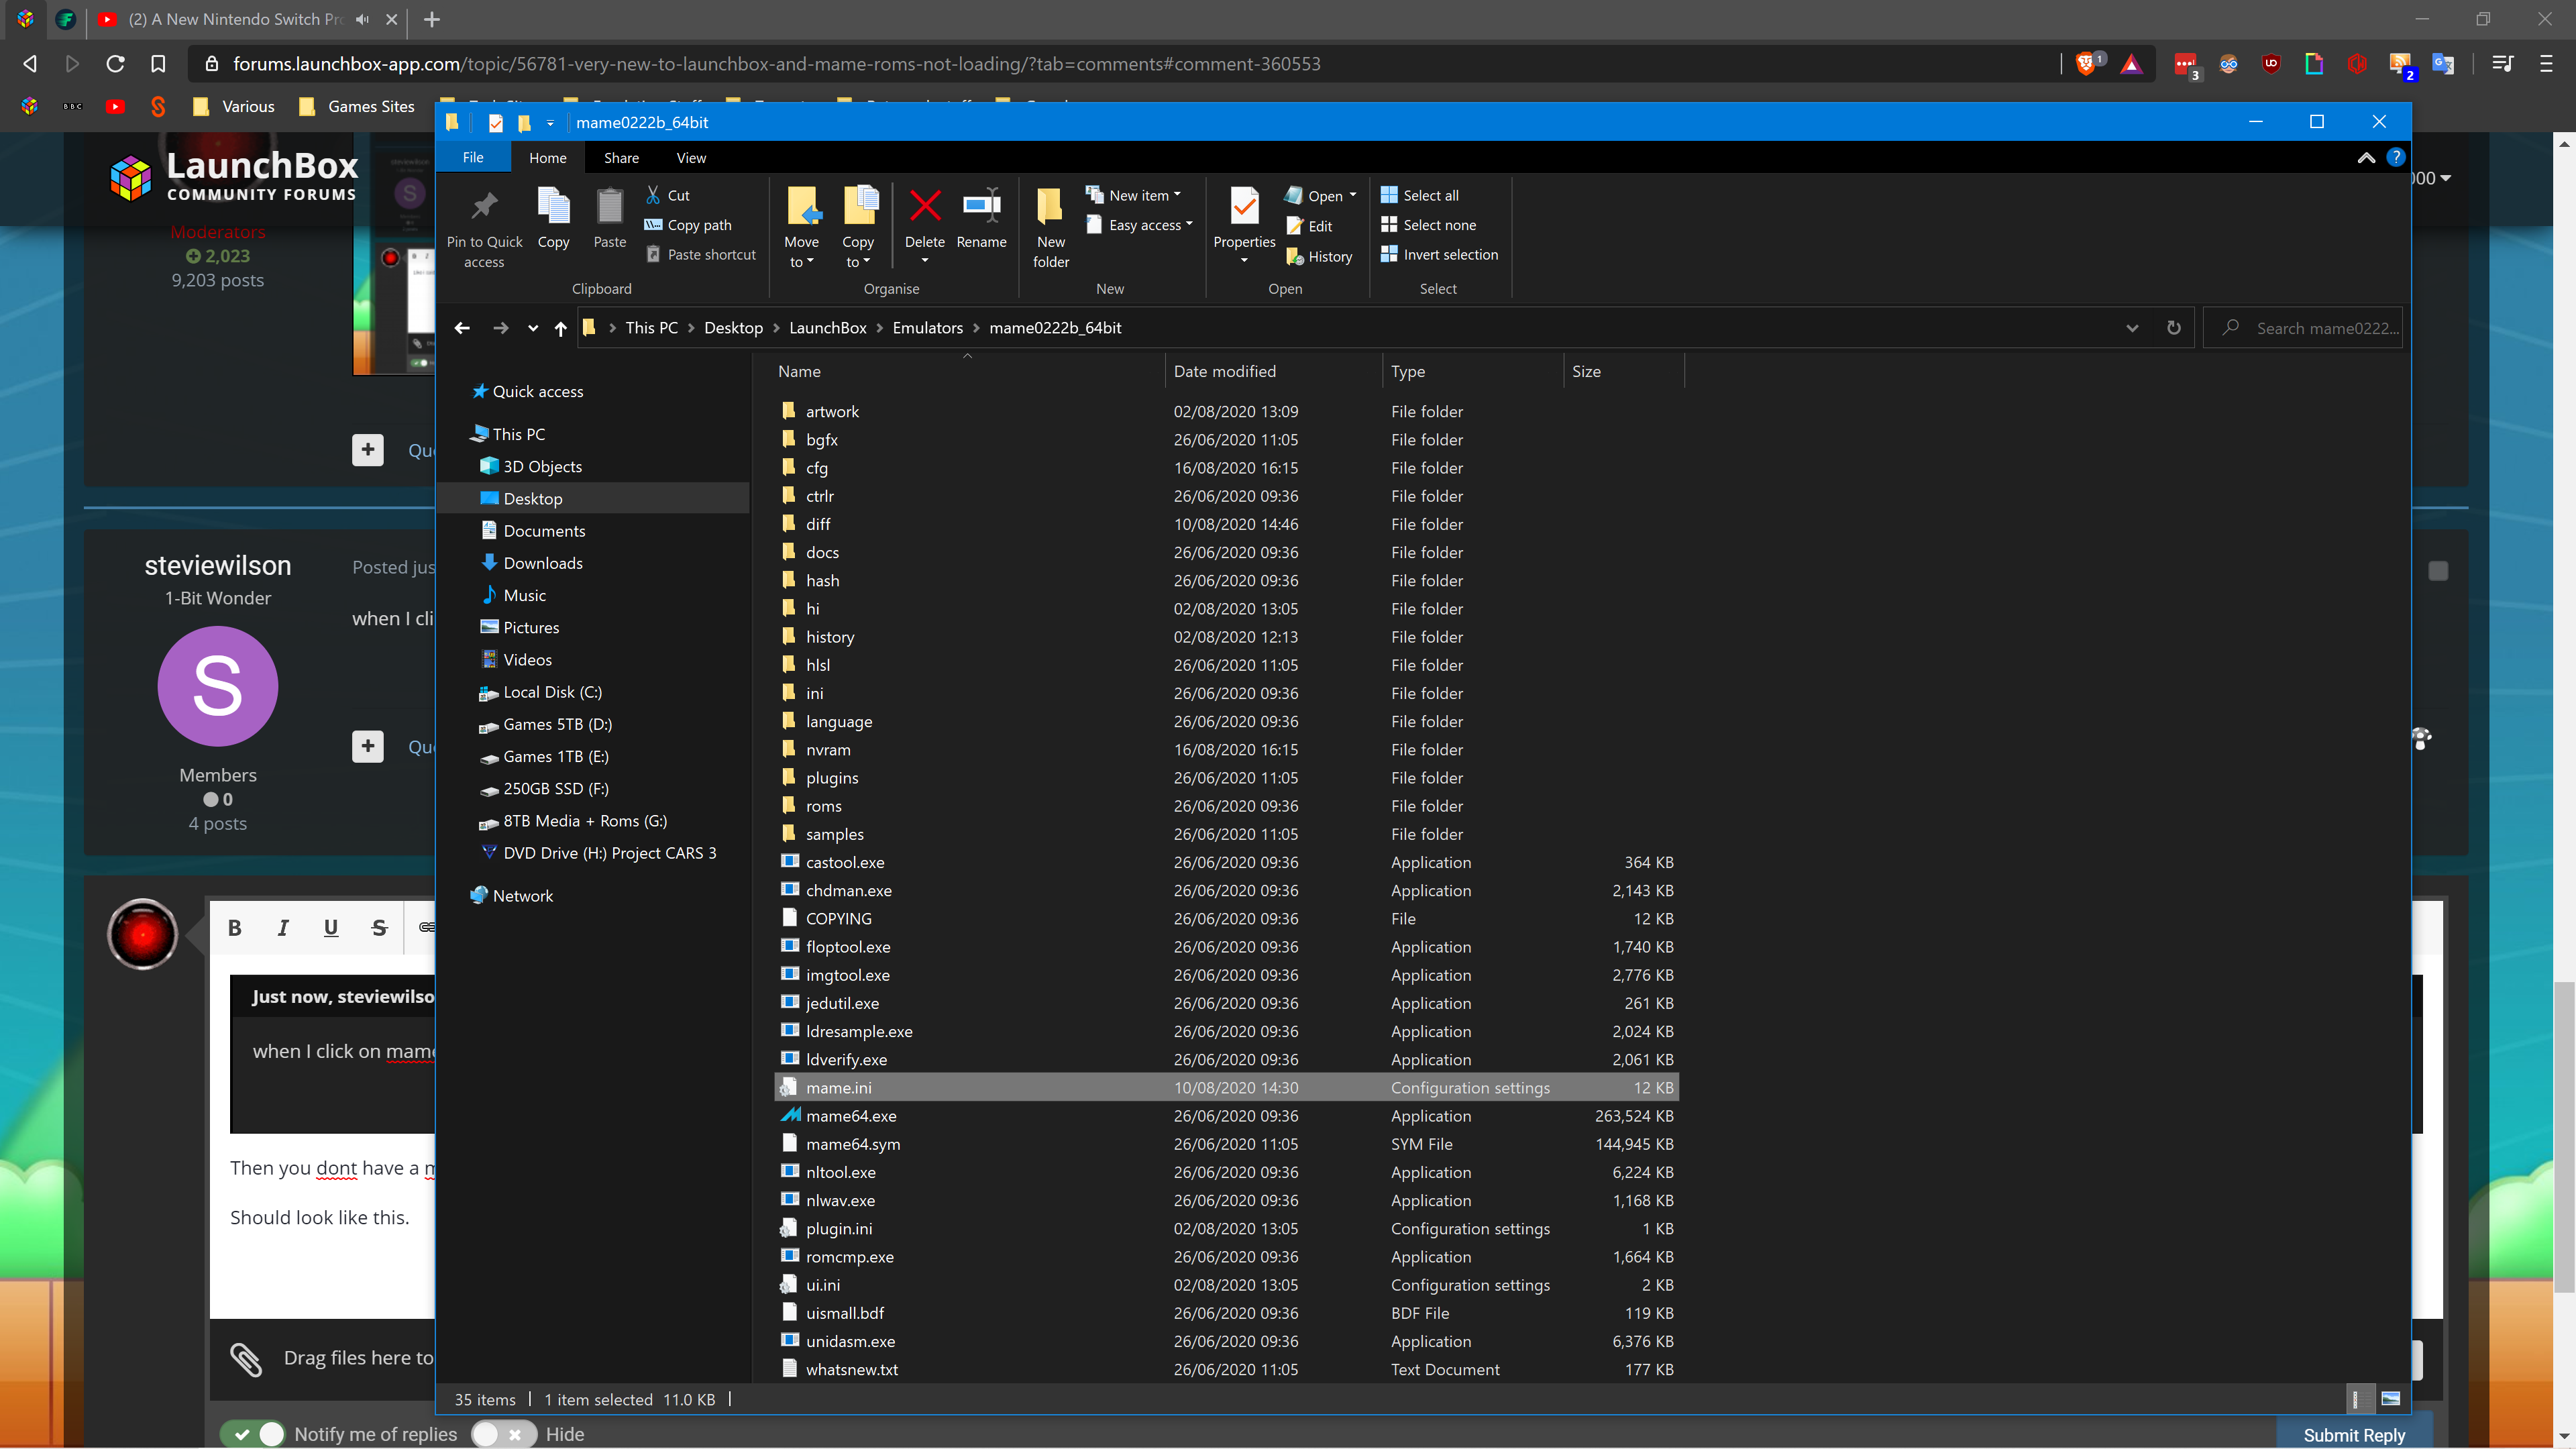This screenshot has height=1449, width=2576.
Task: Open Games Sites bookmark folder
Action: tap(357, 106)
